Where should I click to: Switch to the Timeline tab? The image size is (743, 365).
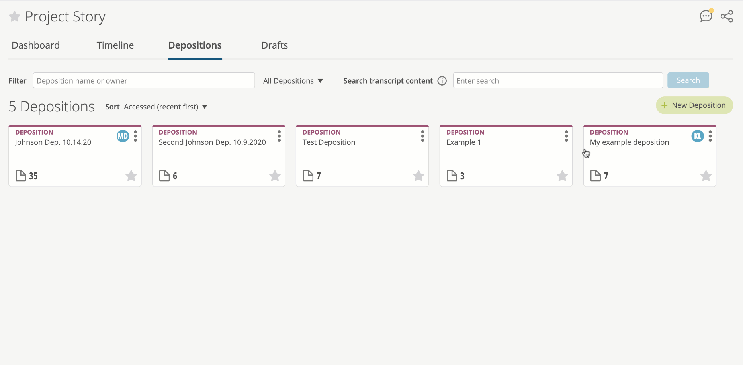tap(115, 45)
